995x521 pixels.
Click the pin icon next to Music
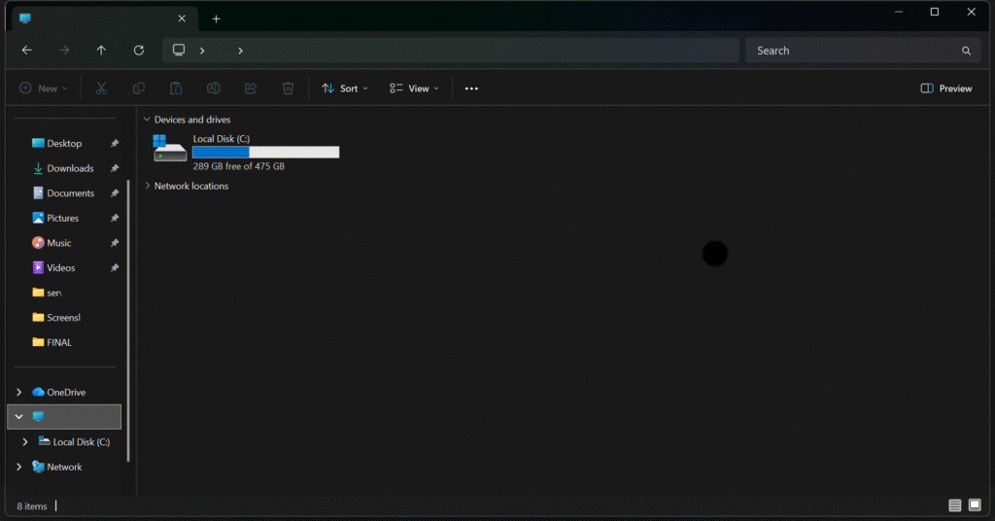click(115, 242)
